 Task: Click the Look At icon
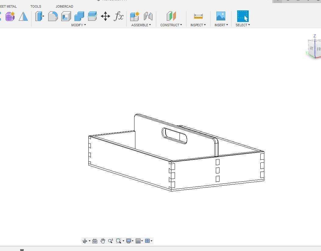tap(95, 241)
